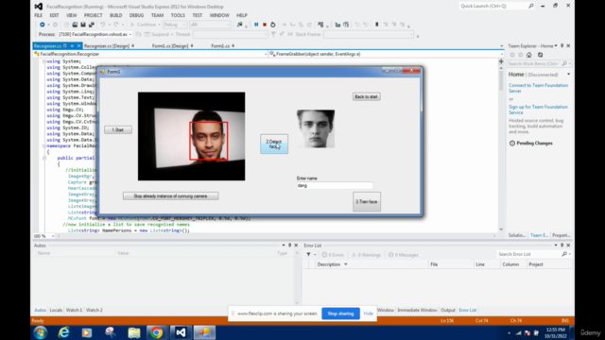Image resolution: width=605 pixels, height=340 pixels.
Task: Open the Process dropdown
Action: [130, 34]
